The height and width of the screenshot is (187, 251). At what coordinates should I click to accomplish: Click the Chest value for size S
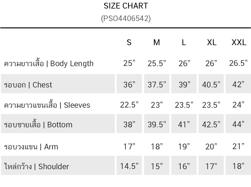point(129,84)
